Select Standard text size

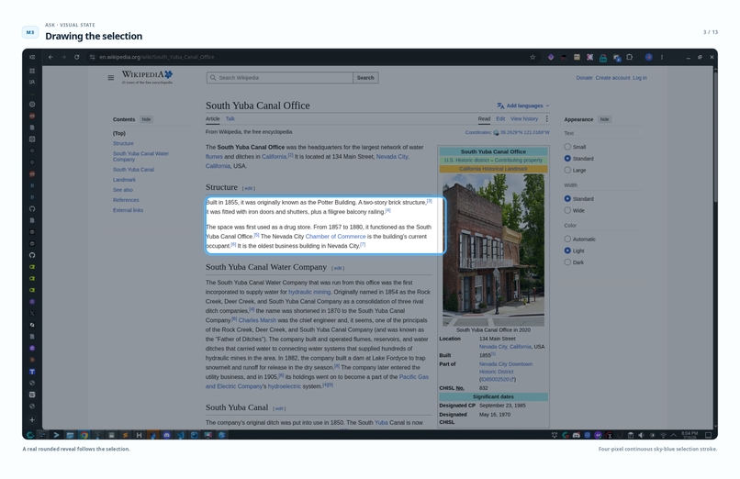tap(567, 159)
